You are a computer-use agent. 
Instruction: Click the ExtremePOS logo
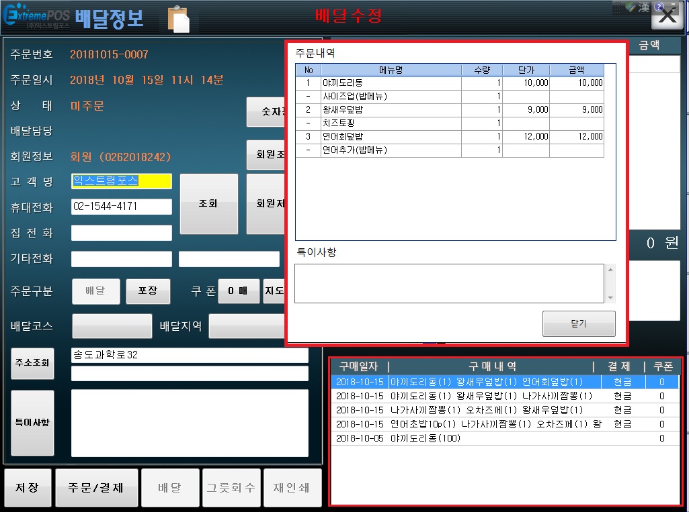[x=37, y=17]
